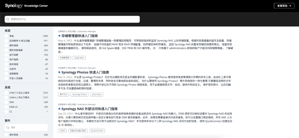Screen dimensions: 299x138
Task: Click the breadcrumb above 存储管理器快速入门指南
Action: tap(77, 31)
